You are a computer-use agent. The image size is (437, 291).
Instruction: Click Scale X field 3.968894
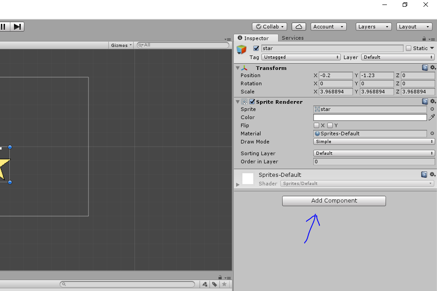tap(335, 92)
